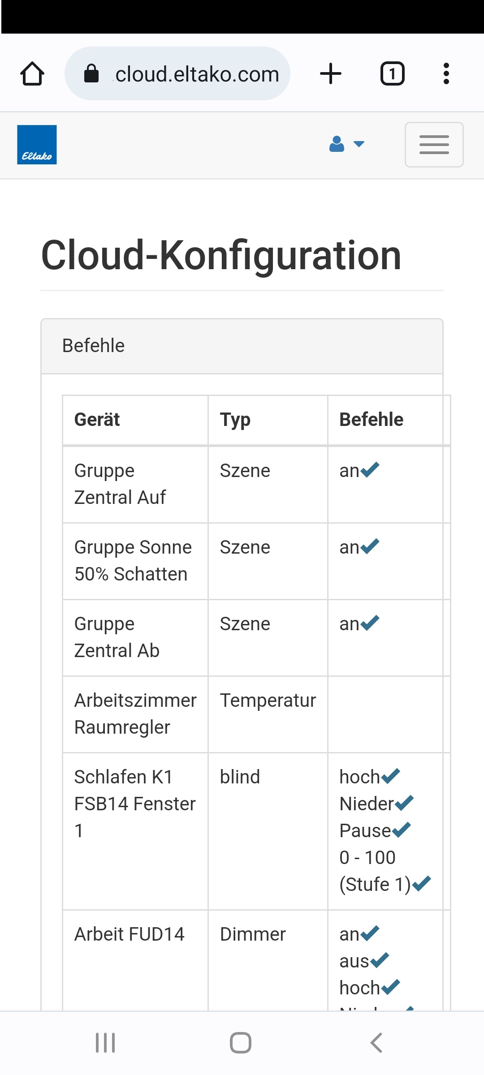
Task: Select the Arbeitszimmer Raumregler row
Action: 135,714
